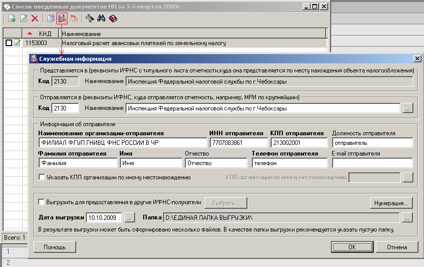
Task: Click the Телефон отправителя field
Action: [x=289, y=163]
